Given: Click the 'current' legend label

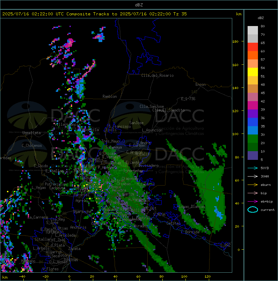Looking at the screenshot, I should click(x=268, y=210).
